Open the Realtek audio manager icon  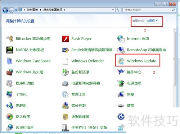tap(66, 50)
